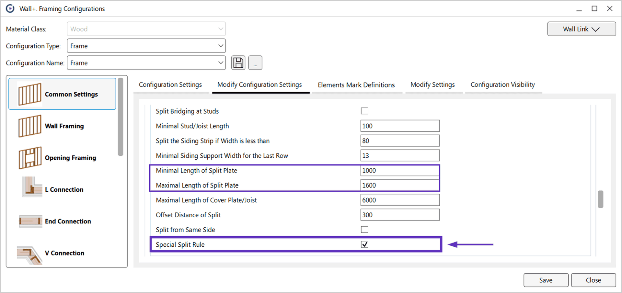Close the window with title bar X
622x293 pixels.
coord(610,9)
